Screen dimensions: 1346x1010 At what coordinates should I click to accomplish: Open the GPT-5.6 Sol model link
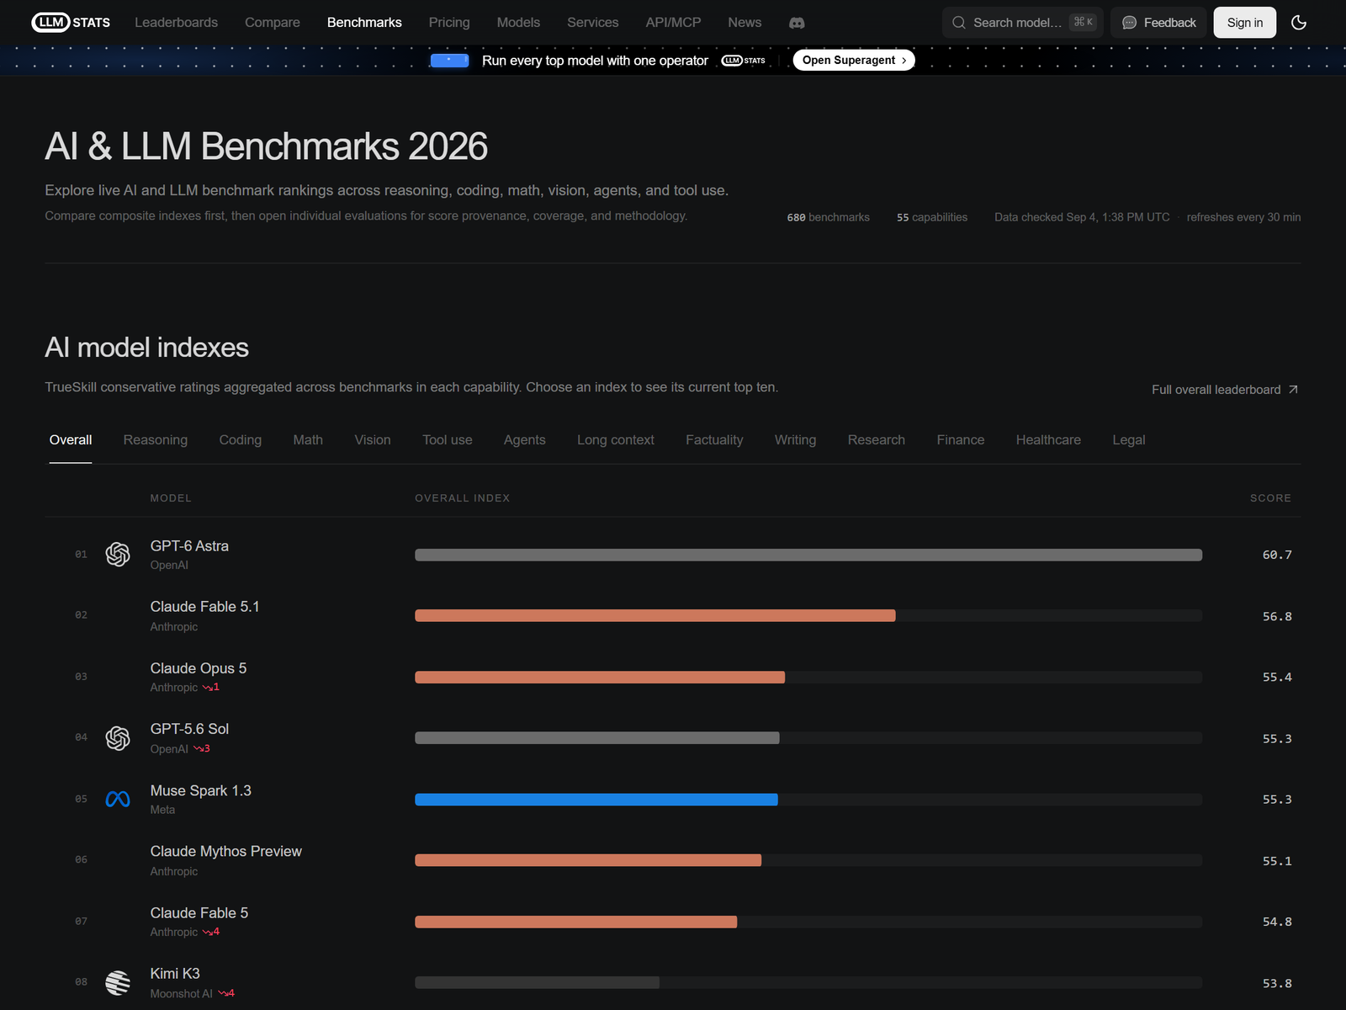coord(189,729)
